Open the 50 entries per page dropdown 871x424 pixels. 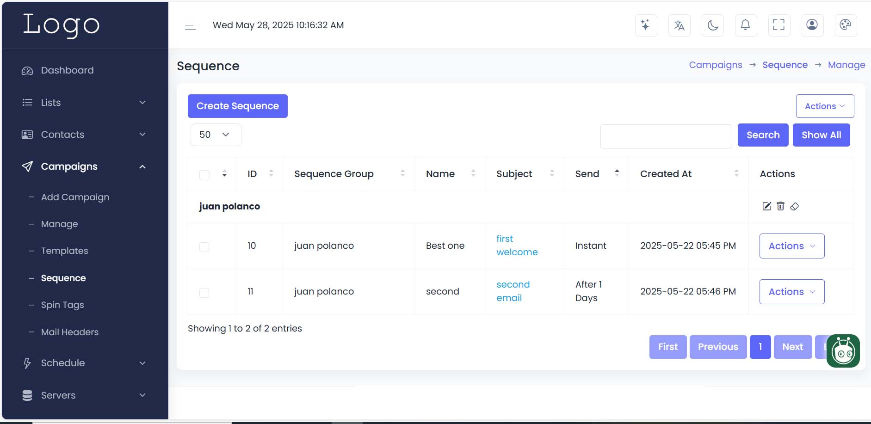pyautogui.click(x=216, y=135)
